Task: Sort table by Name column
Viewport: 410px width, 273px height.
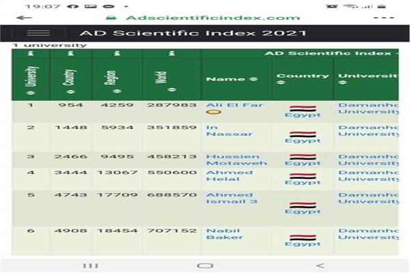Action: pos(254,79)
